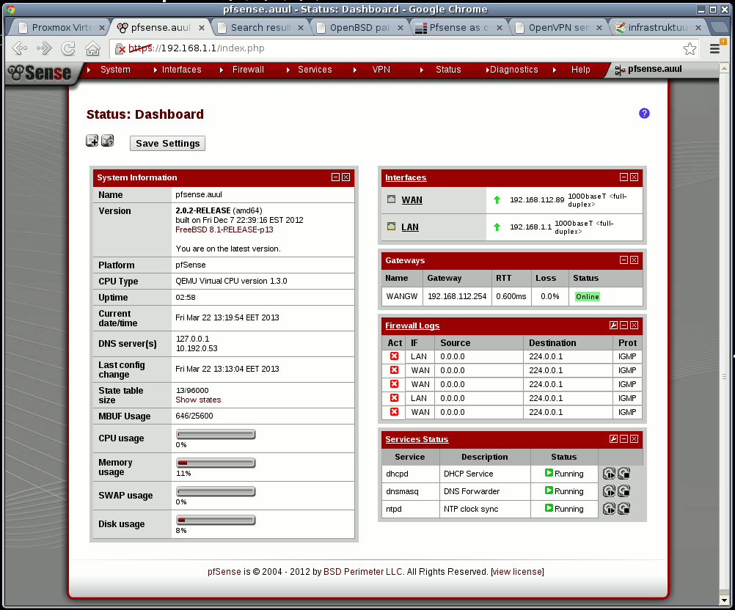
Task: Open Services Status widget wrench settings
Action: click(613, 439)
